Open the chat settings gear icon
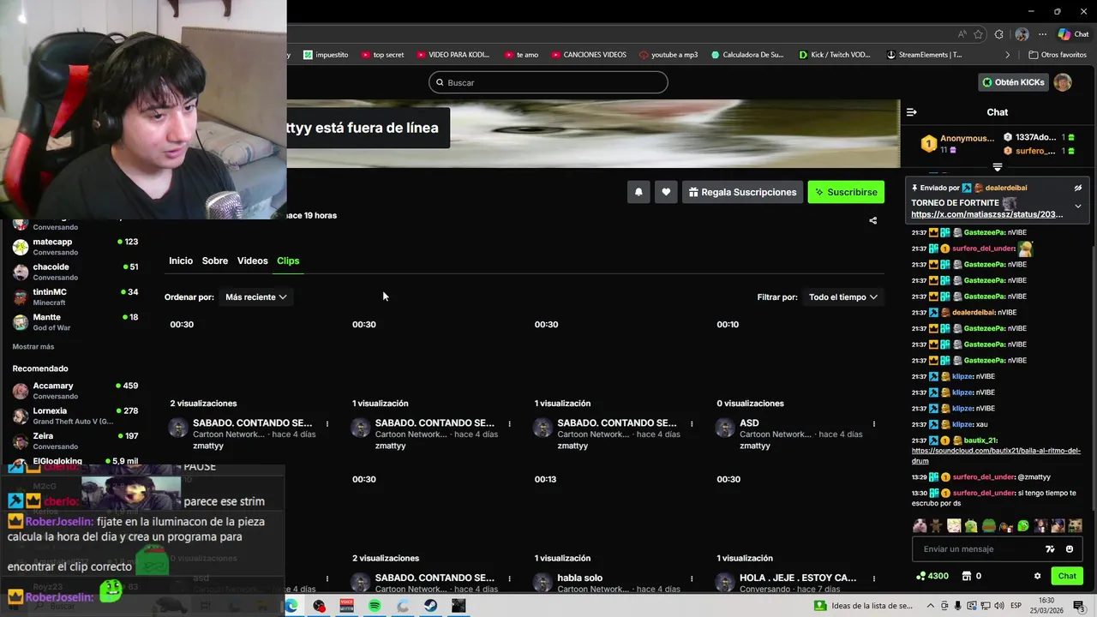The image size is (1097, 617). coord(1037,576)
